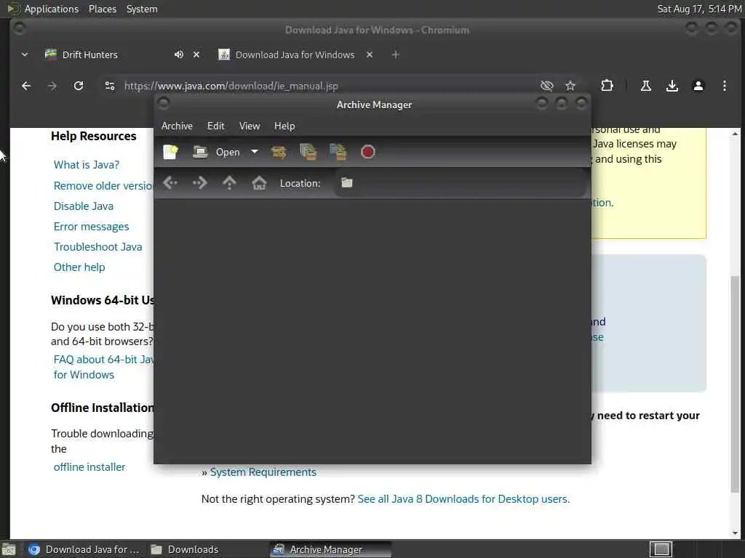Viewport: 745px width, 558px height.
Task: Click Archive Manager taskbar button
Action: (x=330, y=549)
